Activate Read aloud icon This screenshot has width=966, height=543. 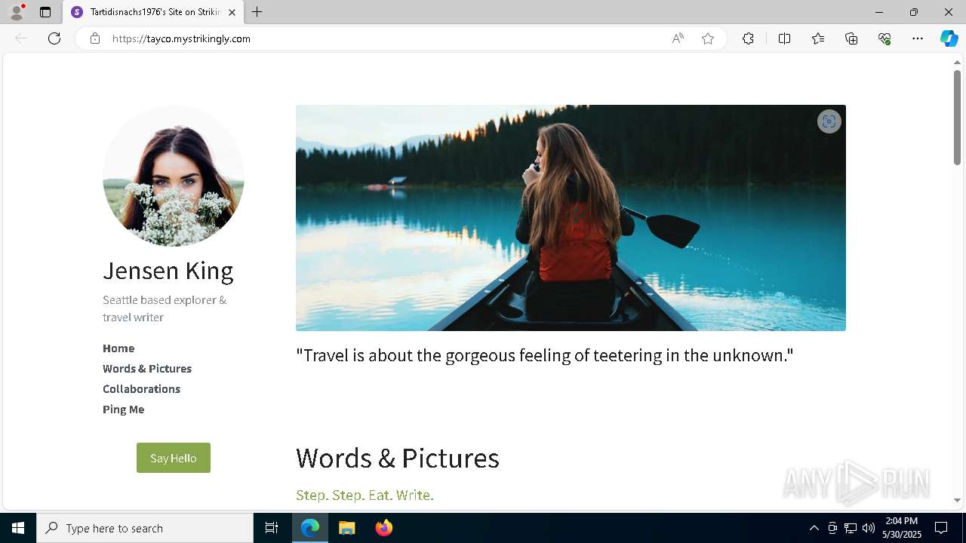pyautogui.click(x=678, y=38)
